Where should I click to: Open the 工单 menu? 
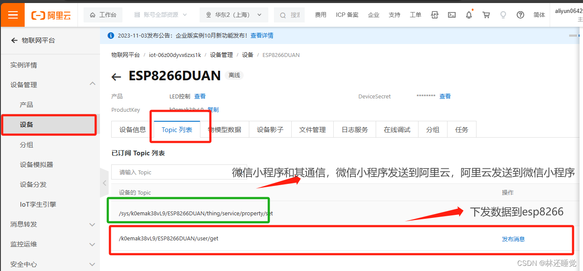pos(416,15)
